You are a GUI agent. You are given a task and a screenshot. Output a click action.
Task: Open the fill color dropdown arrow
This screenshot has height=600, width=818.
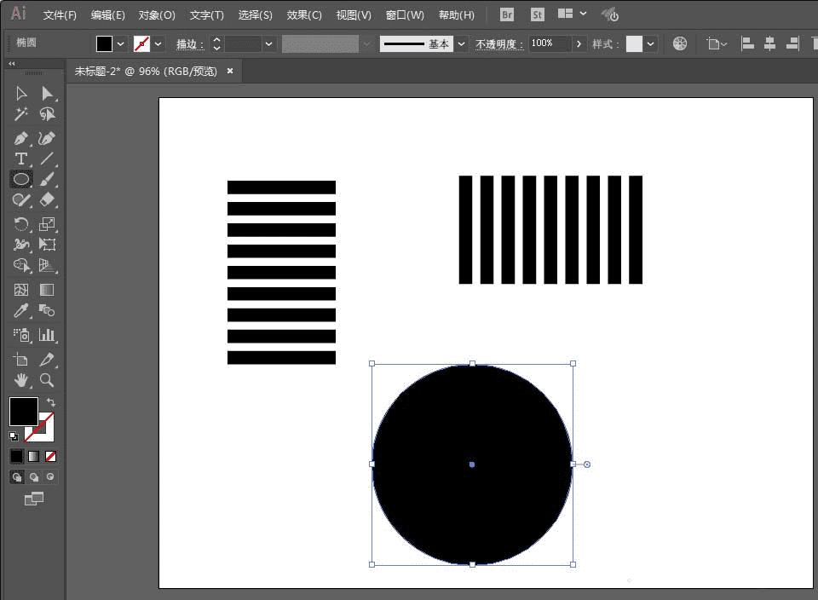[x=121, y=44]
